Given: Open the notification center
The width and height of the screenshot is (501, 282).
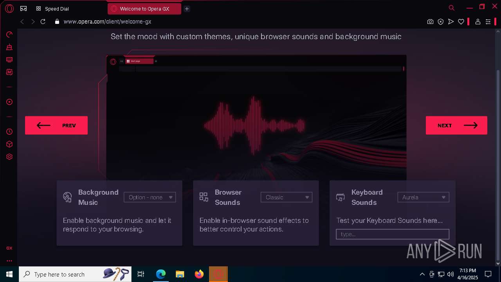Looking at the screenshot, I should click(x=488, y=274).
